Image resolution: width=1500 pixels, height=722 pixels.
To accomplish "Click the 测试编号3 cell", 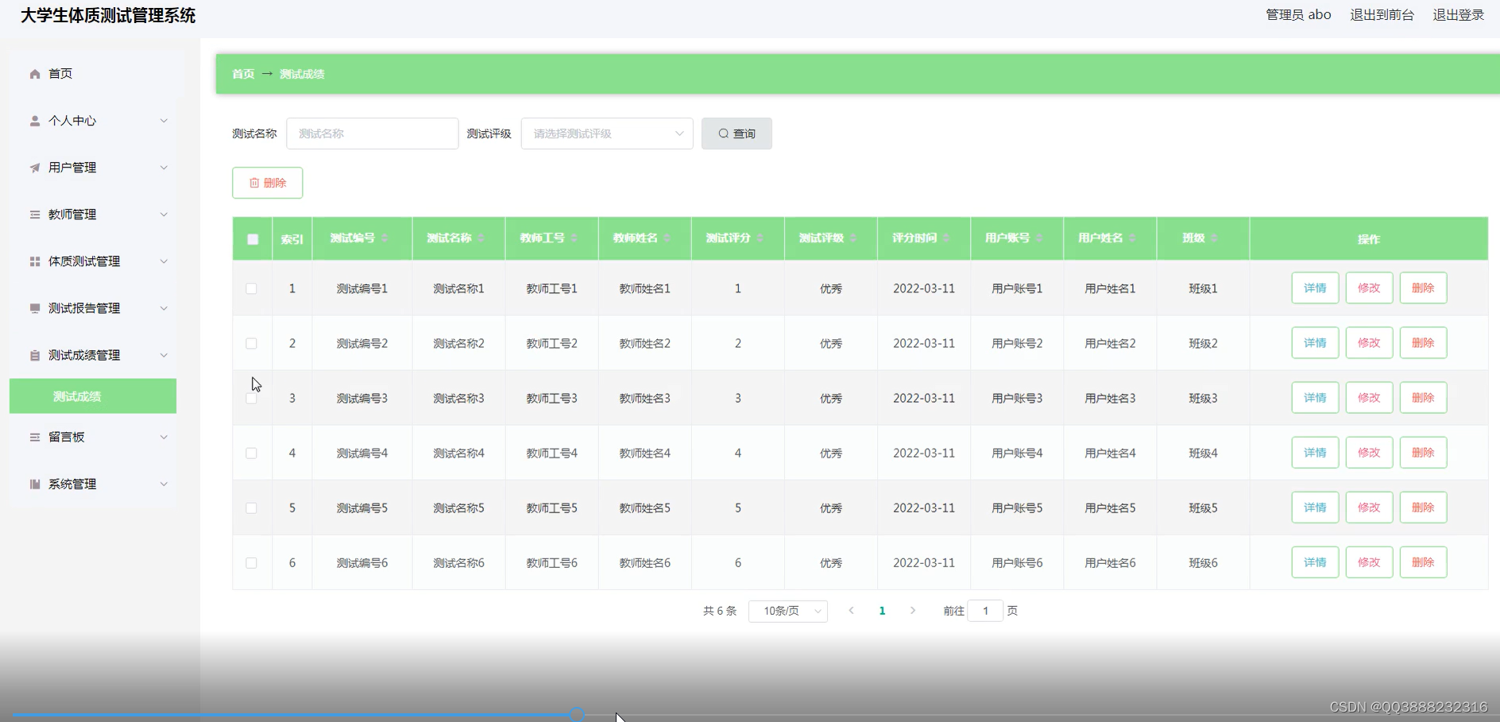I will pyautogui.click(x=361, y=398).
